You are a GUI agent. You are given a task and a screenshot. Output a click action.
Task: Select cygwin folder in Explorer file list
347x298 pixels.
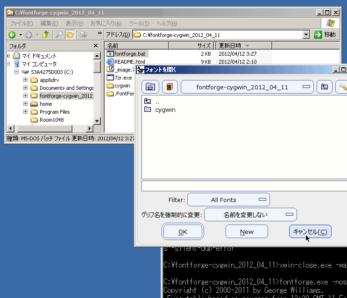pyautogui.click(x=119, y=86)
